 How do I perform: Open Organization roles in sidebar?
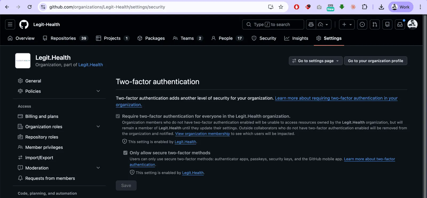(44, 127)
